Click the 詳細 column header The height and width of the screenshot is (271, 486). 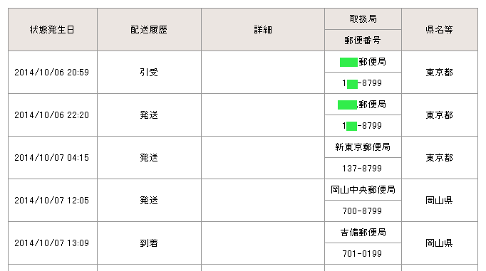coord(263,30)
